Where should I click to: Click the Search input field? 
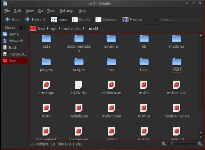181,20
